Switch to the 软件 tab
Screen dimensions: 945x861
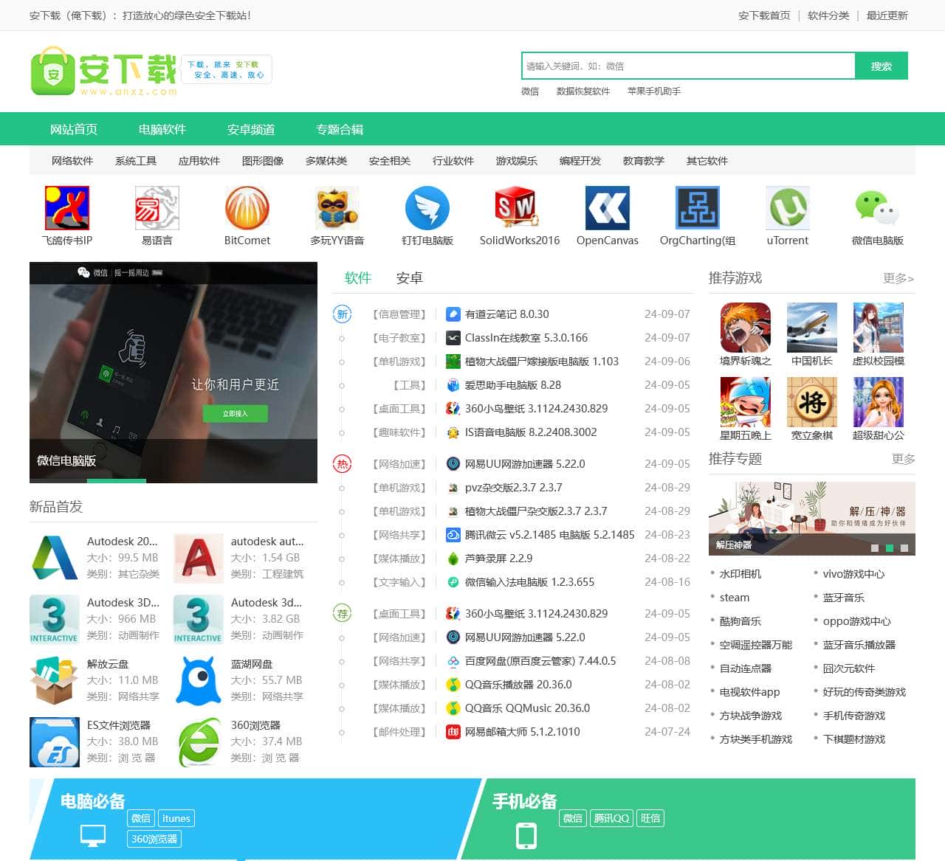click(x=358, y=278)
